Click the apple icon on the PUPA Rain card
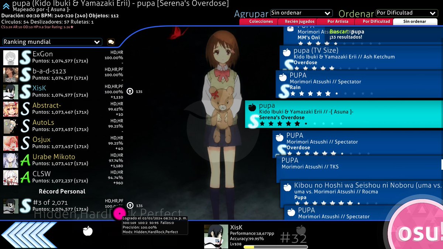This screenshot has width=443, height=249. click(x=282, y=77)
